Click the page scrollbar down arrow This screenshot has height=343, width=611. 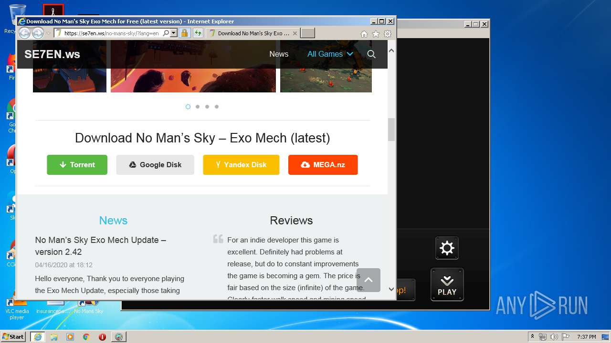391,289
